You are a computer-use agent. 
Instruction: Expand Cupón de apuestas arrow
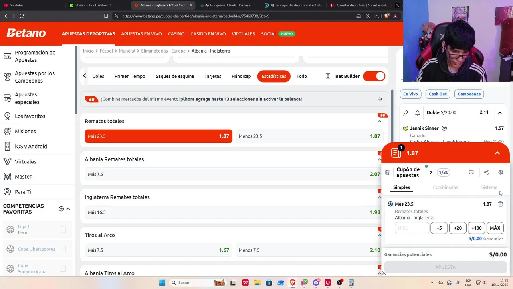point(431,173)
